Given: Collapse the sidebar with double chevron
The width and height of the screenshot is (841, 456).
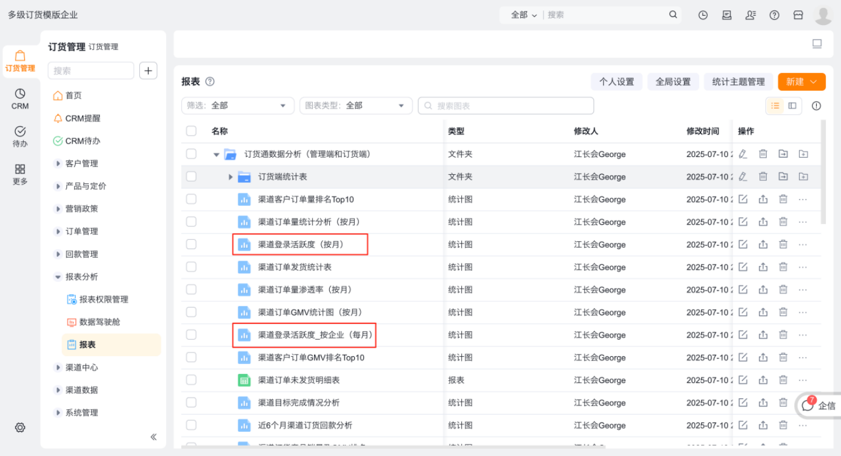Looking at the screenshot, I should tap(153, 437).
